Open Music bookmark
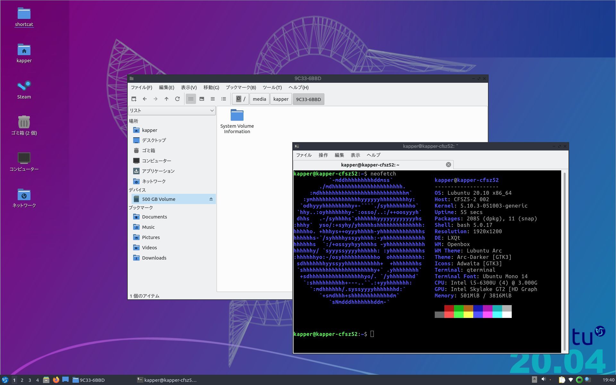This screenshot has width=616, height=385. (x=173, y=227)
